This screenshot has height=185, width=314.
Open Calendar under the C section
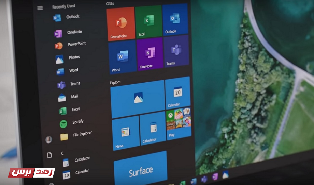76,174
